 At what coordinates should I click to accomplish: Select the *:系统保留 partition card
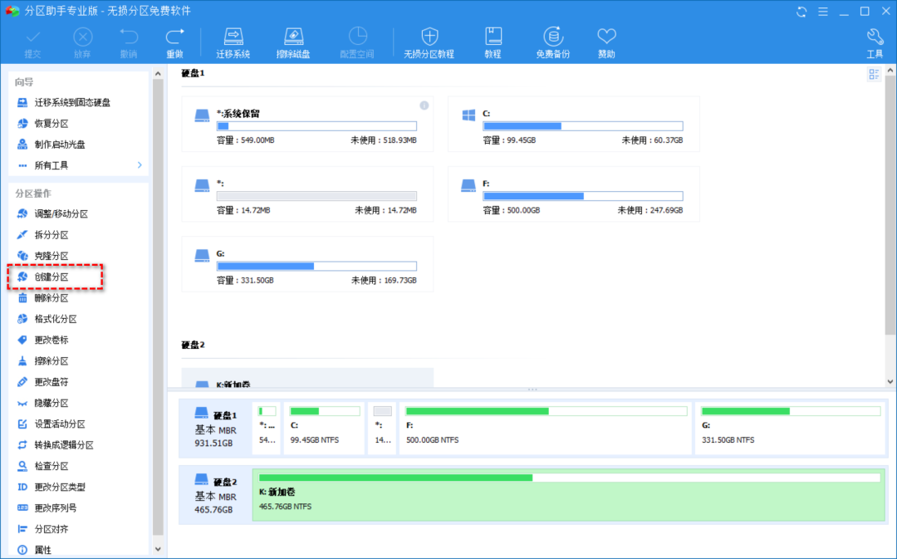click(307, 124)
